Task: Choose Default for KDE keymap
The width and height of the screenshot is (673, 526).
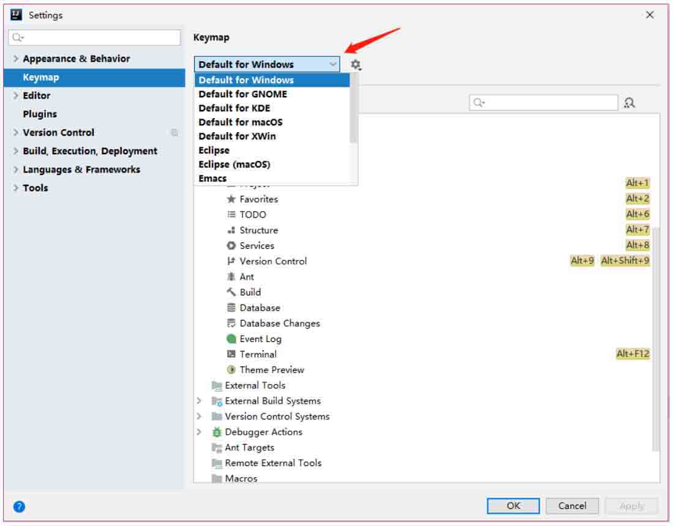Action: coord(272,108)
